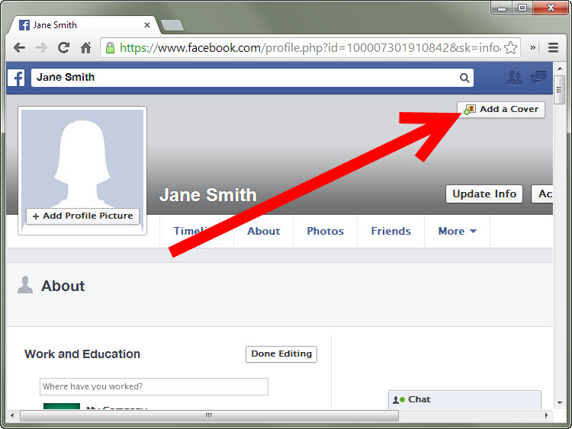
Task: Click the 'Where have you worked?' field
Action: (154, 387)
